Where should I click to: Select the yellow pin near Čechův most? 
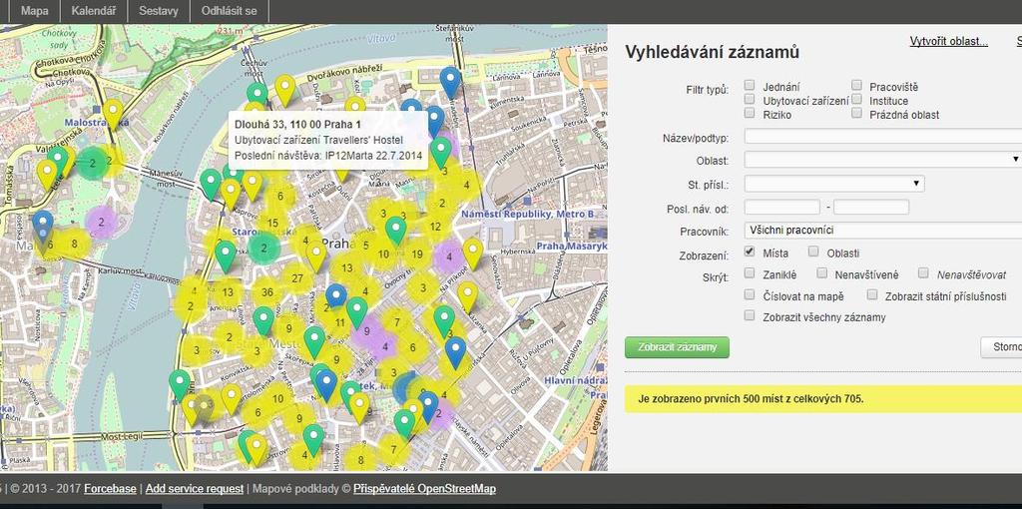coord(284,91)
